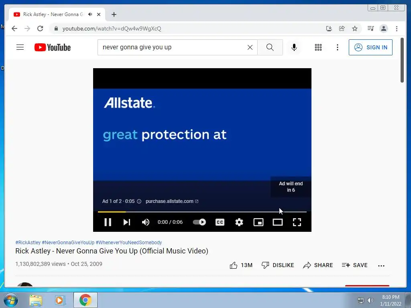The width and height of the screenshot is (411, 308).
Task: Click the page vertical scrollbar thumb
Action: pos(402,60)
